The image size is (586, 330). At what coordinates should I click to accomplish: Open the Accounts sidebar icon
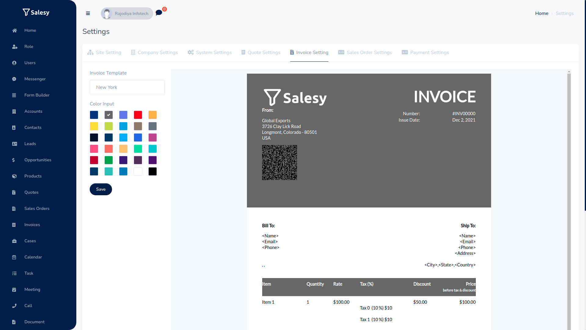[x=14, y=111]
